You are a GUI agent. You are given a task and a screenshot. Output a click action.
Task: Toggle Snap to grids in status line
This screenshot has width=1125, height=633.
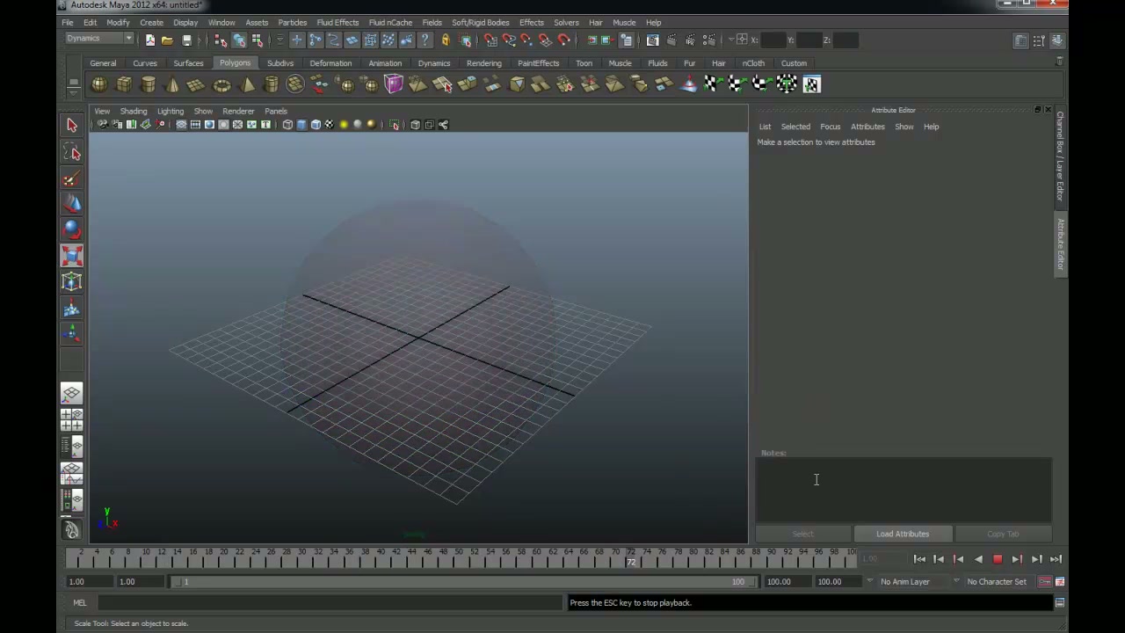point(490,40)
